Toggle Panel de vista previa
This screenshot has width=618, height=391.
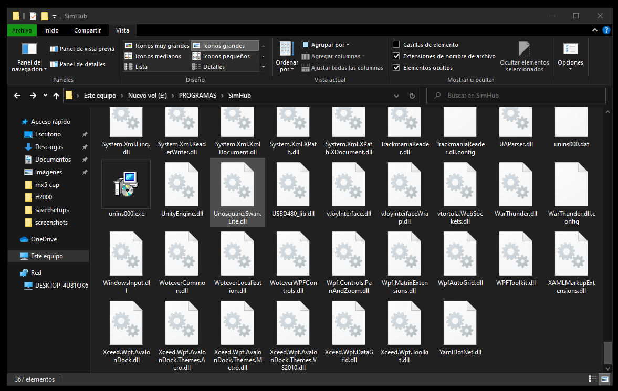point(82,49)
